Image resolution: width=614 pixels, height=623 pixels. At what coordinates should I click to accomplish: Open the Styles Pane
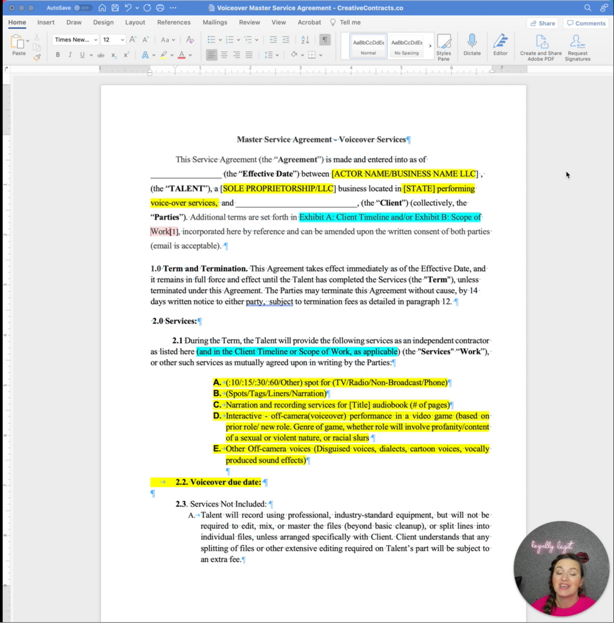tap(444, 47)
